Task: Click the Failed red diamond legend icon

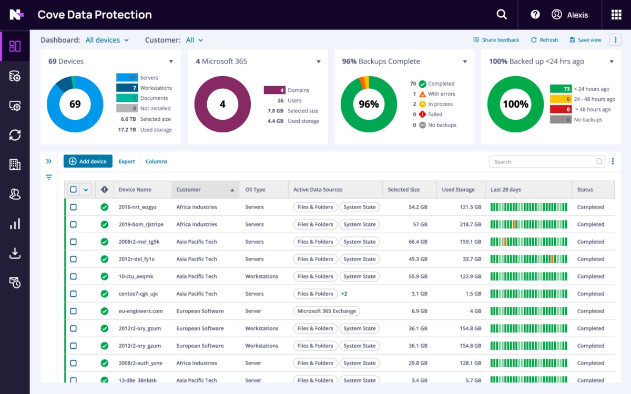Action: (x=422, y=115)
